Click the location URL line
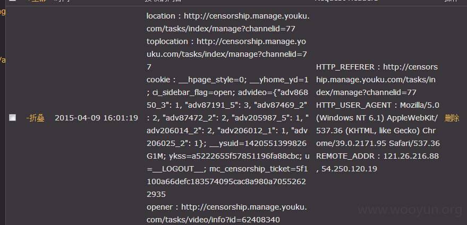 coord(228,22)
